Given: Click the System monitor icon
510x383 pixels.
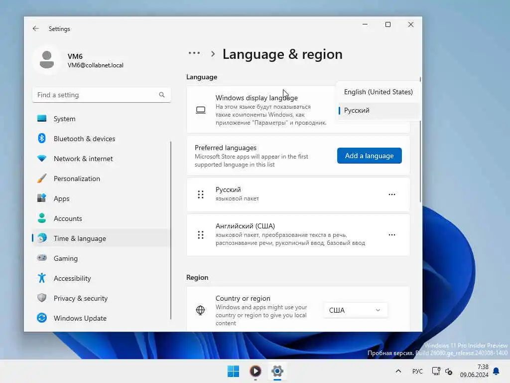Looking at the screenshot, I should [x=42, y=119].
